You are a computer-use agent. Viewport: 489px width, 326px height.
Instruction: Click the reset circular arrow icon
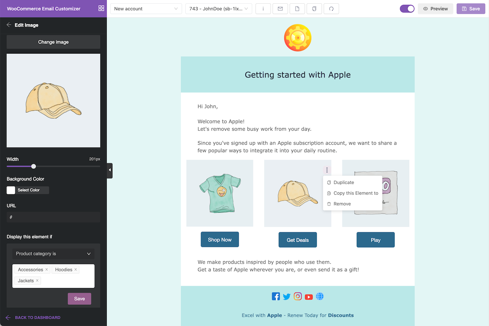click(331, 9)
